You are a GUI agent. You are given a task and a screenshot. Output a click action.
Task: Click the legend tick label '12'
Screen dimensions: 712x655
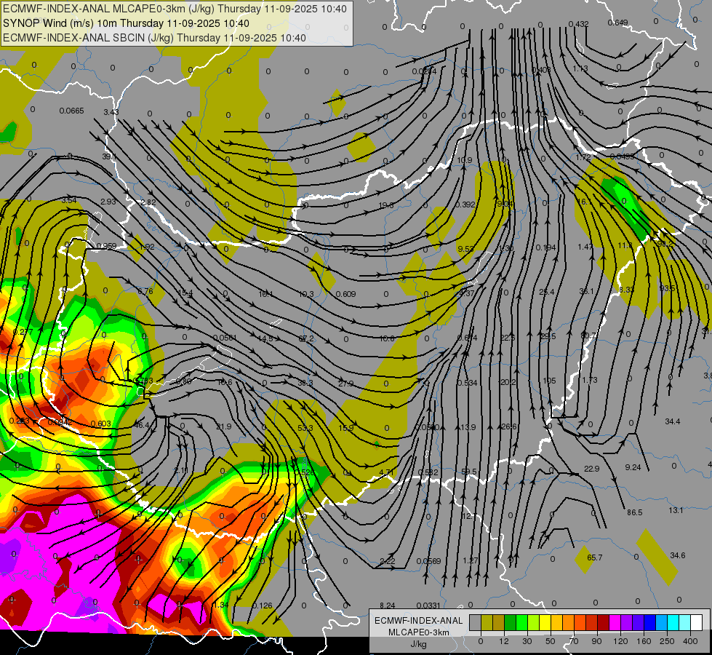[x=504, y=641]
